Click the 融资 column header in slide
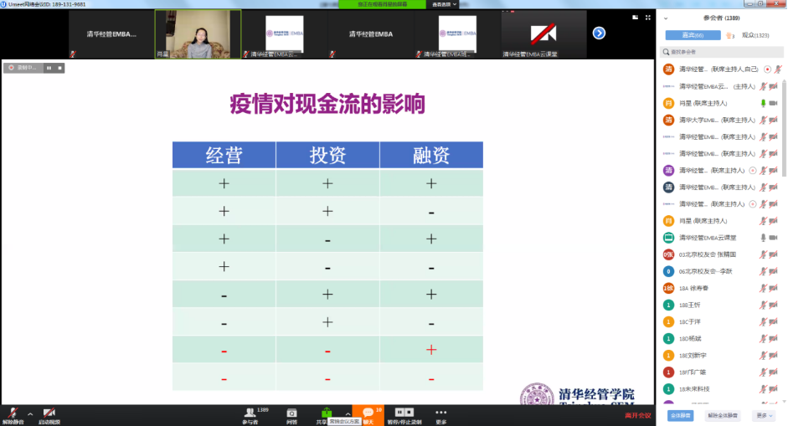788x426 pixels. coord(431,155)
